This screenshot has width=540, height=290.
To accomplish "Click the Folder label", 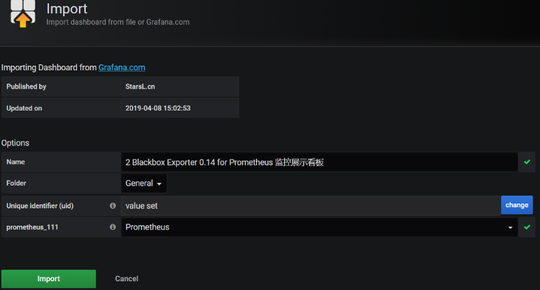I will tap(16, 184).
